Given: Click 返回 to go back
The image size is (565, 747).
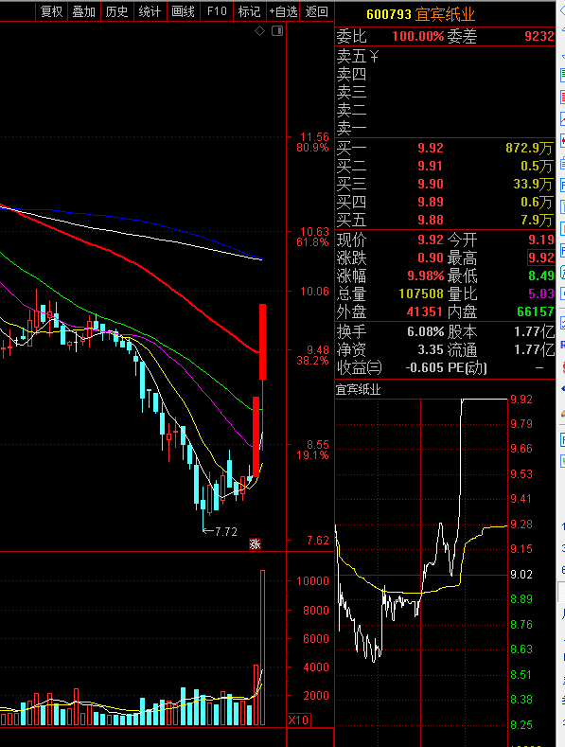Looking at the screenshot, I should [317, 11].
